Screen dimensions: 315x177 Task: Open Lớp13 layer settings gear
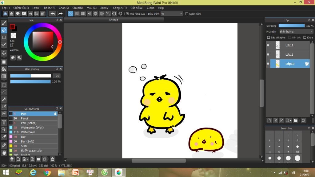(x=307, y=64)
